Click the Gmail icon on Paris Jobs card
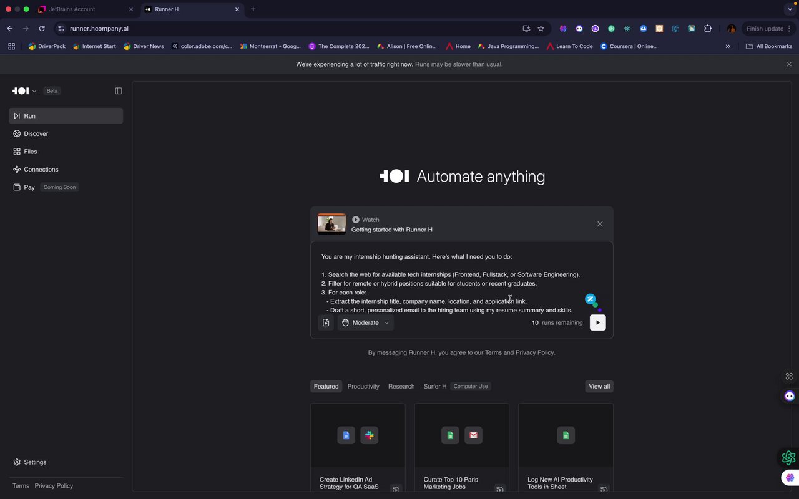799x499 pixels. 473,435
